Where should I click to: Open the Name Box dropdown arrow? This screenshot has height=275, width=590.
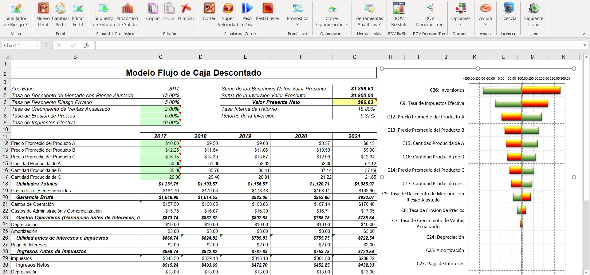(37, 45)
